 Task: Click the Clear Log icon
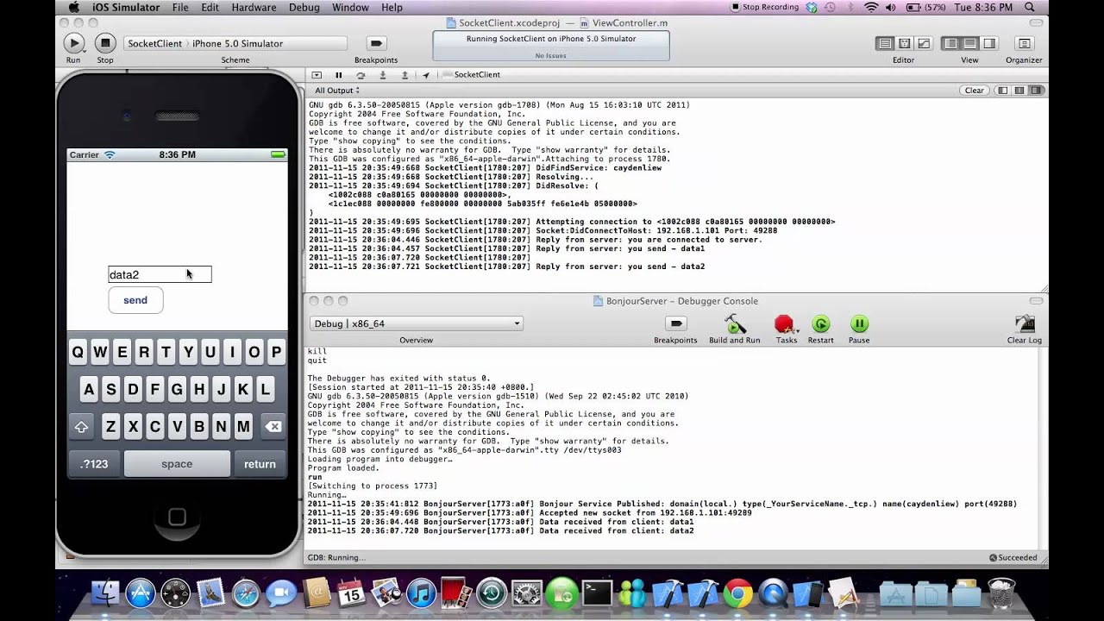coord(1025,323)
